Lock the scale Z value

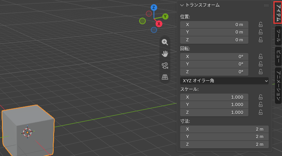260,112
